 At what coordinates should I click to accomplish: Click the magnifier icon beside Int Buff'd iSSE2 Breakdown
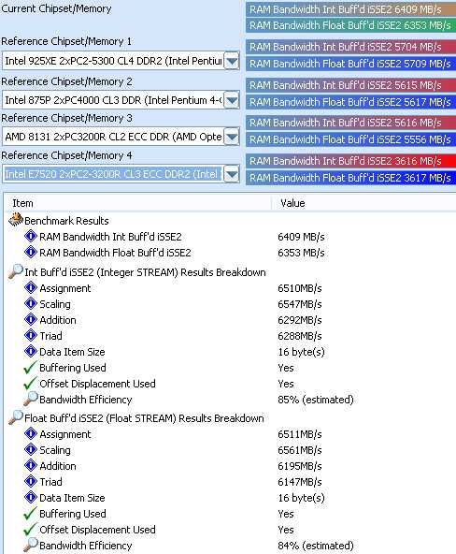(16, 271)
